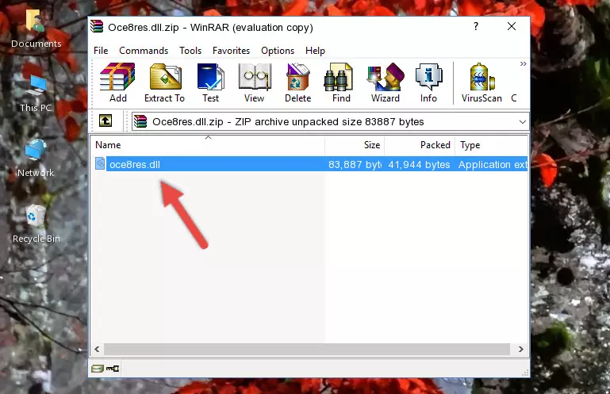Open the Commands menu

pyautogui.click(x=144, y=51)
